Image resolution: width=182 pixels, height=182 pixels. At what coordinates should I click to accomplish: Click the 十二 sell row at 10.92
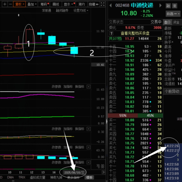pos(135,60)
